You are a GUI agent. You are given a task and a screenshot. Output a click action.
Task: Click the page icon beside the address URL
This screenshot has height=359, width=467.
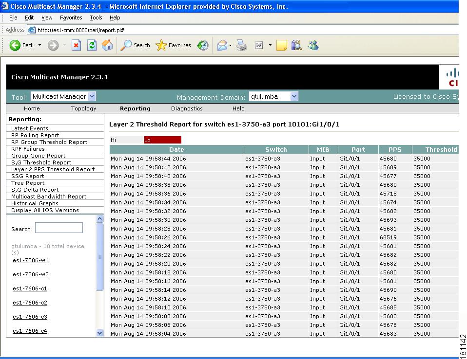point(32,30)
